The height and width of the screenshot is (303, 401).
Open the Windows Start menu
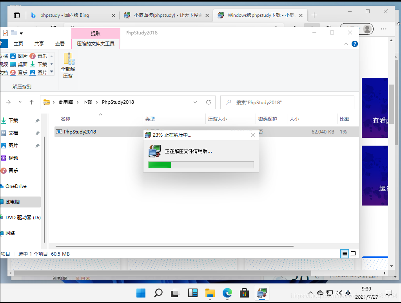141,293
